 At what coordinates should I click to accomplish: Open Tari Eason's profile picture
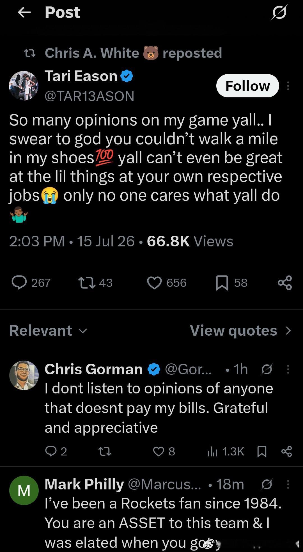click(24, 86)
